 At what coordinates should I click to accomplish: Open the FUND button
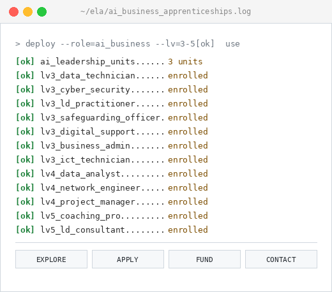click(204, 259)
